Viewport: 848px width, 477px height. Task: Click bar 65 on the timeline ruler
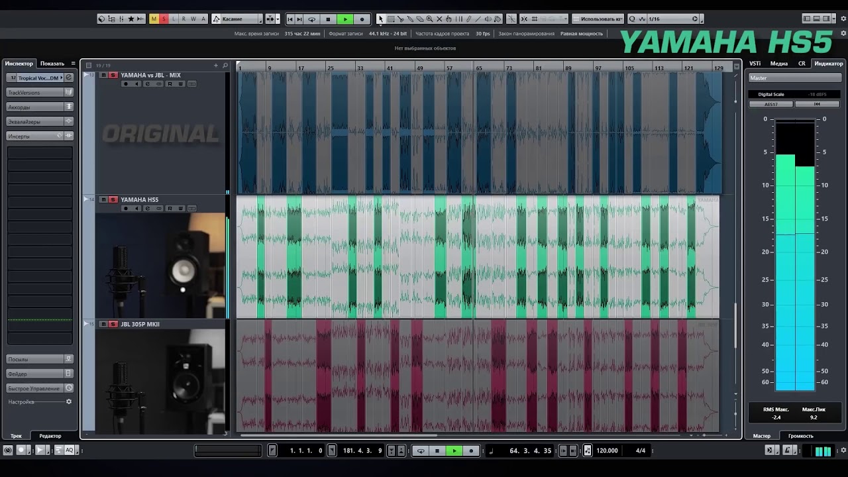point(478,68)
